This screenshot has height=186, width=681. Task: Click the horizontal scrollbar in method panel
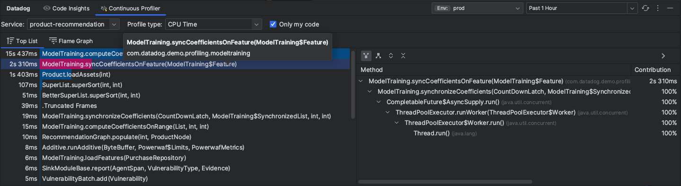pyautogui.click(x=445, y=182)
